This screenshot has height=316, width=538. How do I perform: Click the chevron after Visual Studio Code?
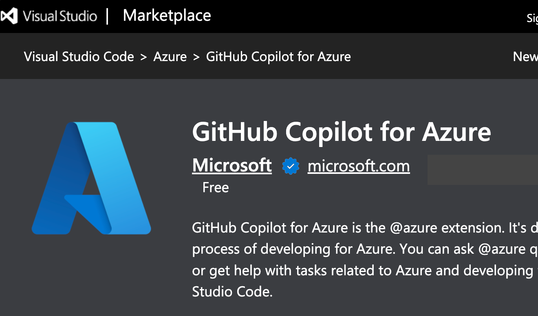tap(143, 57)
